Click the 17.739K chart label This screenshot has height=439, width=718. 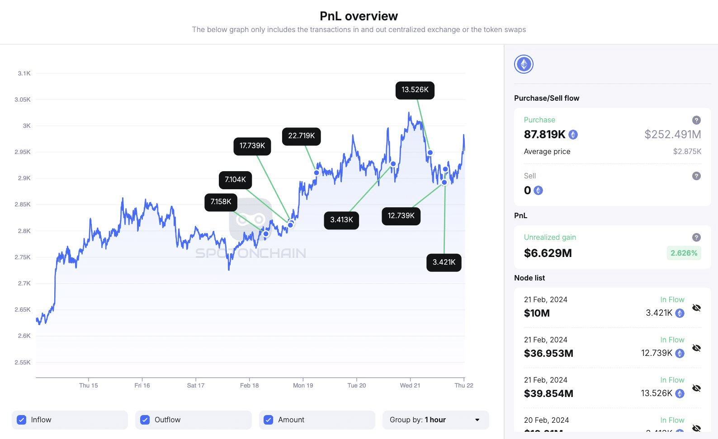tap(252, 146)
